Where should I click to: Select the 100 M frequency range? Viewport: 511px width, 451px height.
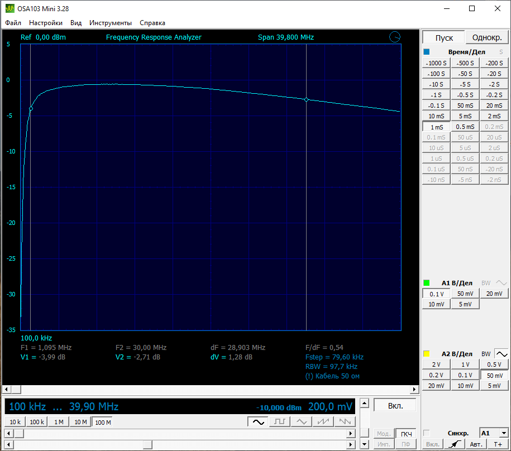[103, 422]
